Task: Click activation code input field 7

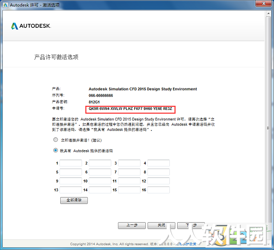Action: (x=129, y=172)
